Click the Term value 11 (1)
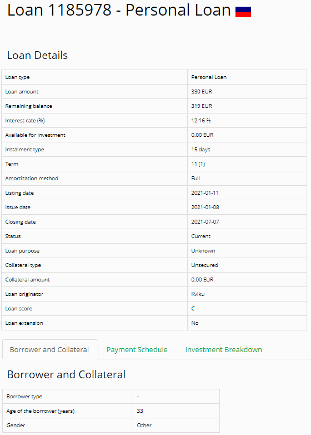 tap(198, 164)
